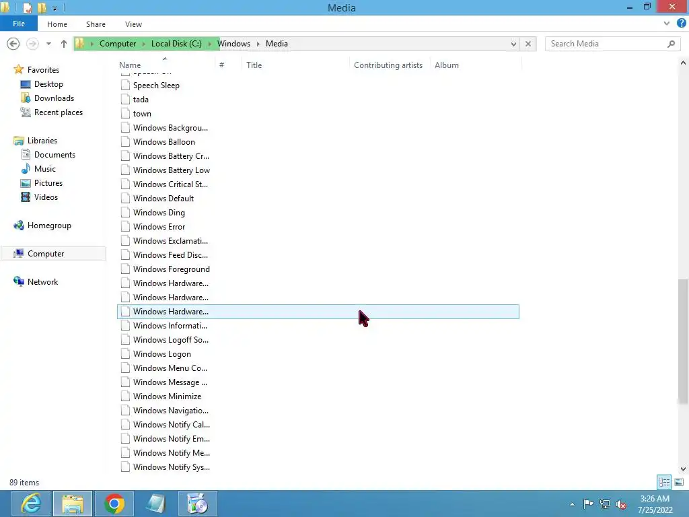Select the Speech Sleep file
Image resolution: width=689 pixels, height=517 pixels.
[x=156, y=85]
